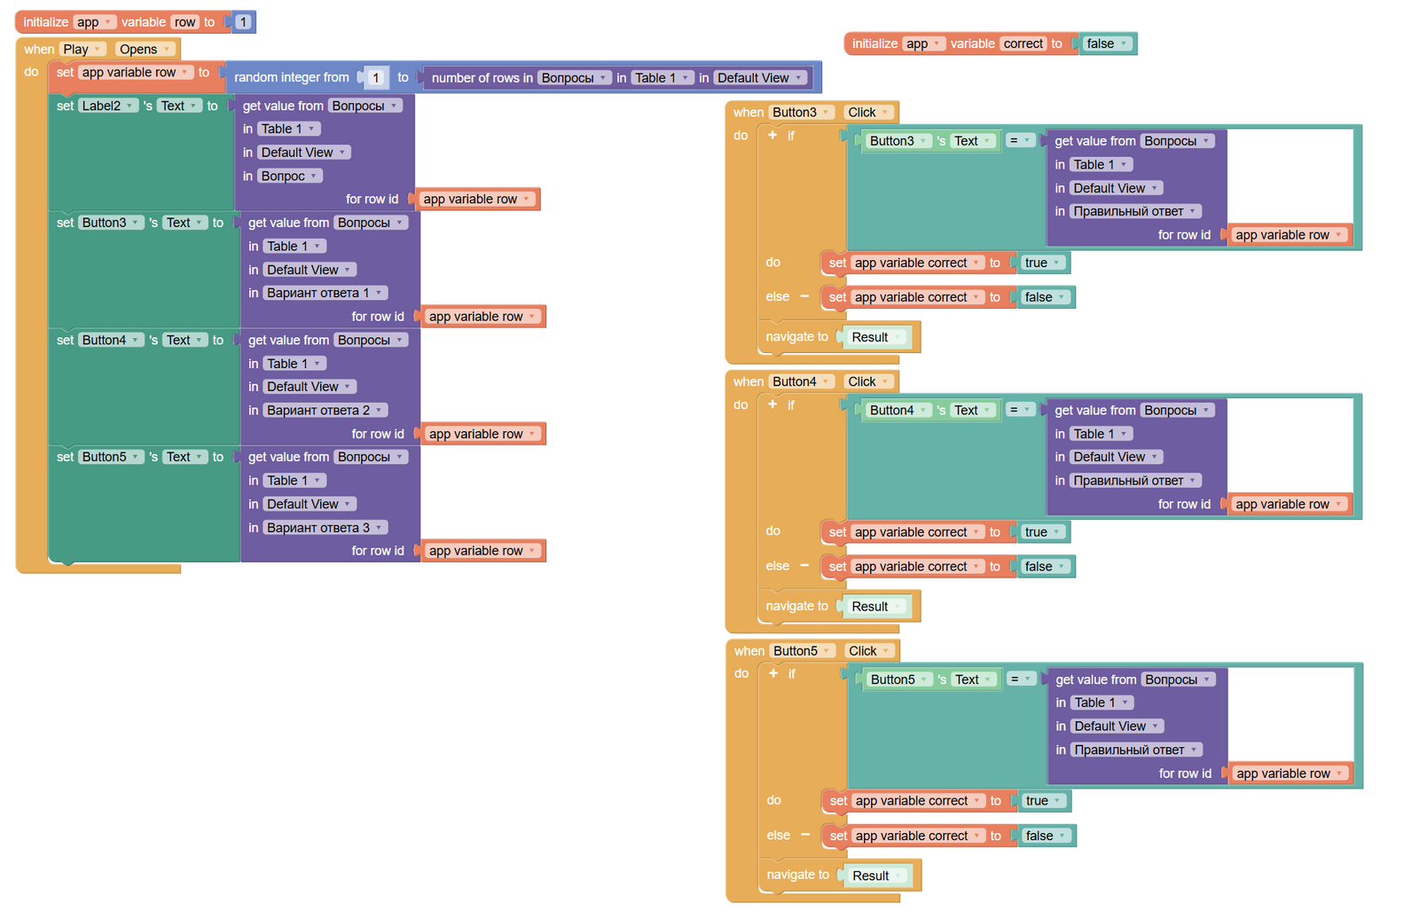Click the plus icon on Button5's if block
The height and width of the screenshot is (919, 1419).
(773, 673)
